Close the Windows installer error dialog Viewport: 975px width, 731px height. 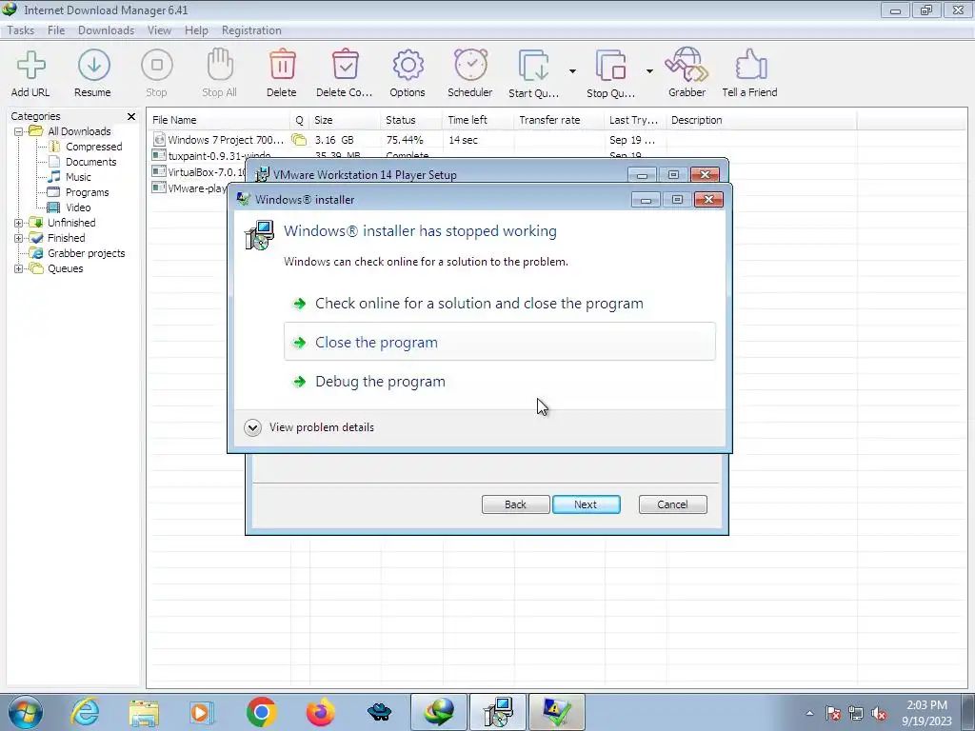[x=708, y=200]
